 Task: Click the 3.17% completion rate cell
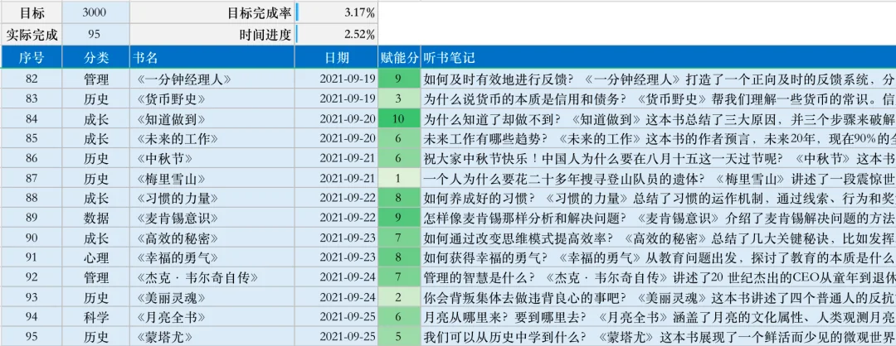click(336, 12)
